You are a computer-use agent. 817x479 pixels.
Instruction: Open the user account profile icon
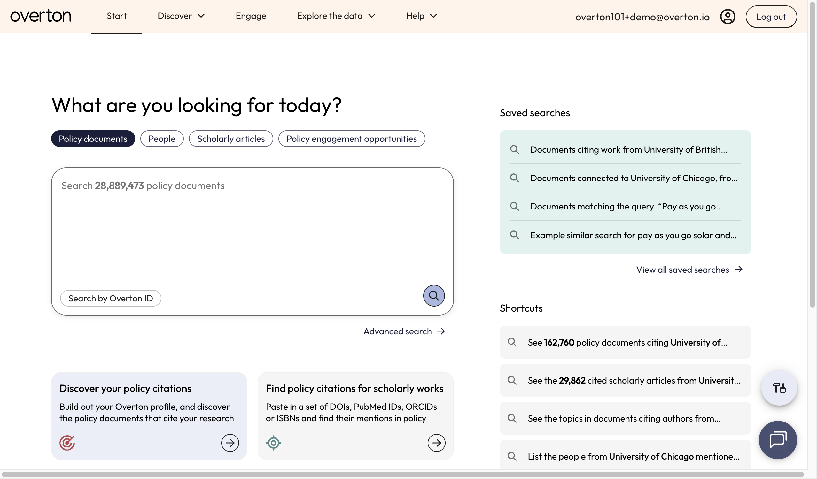click(728, 17)
